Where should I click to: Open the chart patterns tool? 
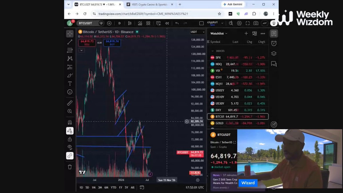70,59
